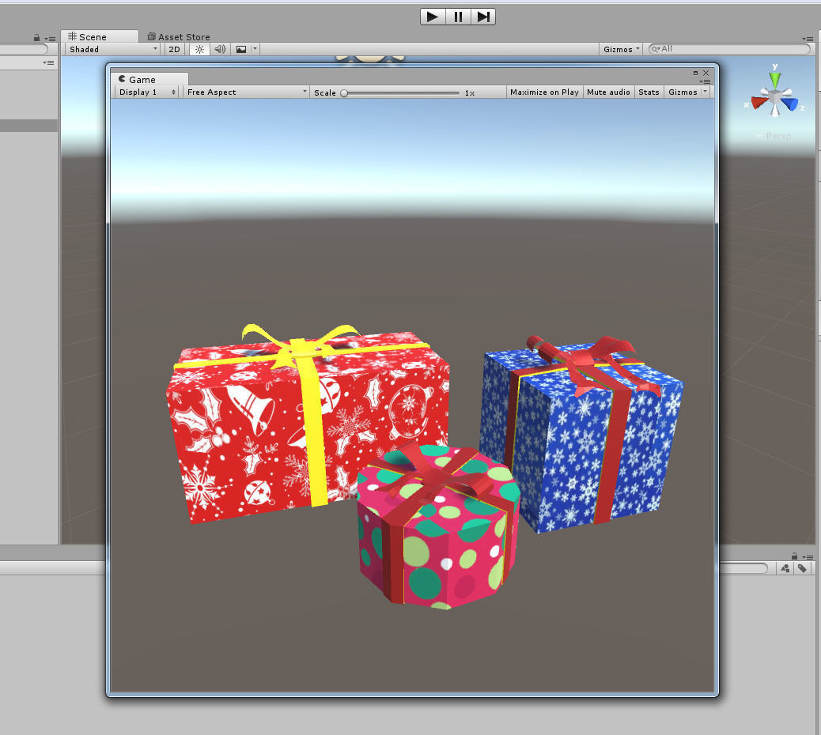Open the Scene panel options menu at top right
Image resolution: width=821 pixels, height=735 pixels.
tap(808, 38)
